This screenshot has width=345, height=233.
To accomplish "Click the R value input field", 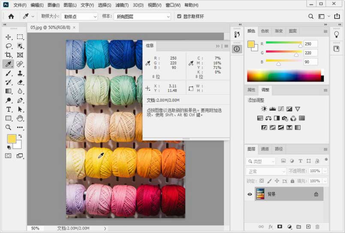I will (x=310, y=44).
